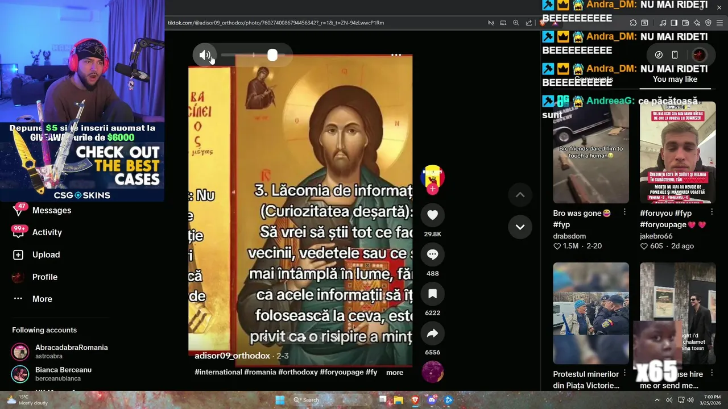Go to the next video with down chevron
The height and width of the screenshot is (409, 728).
point(520,227)
